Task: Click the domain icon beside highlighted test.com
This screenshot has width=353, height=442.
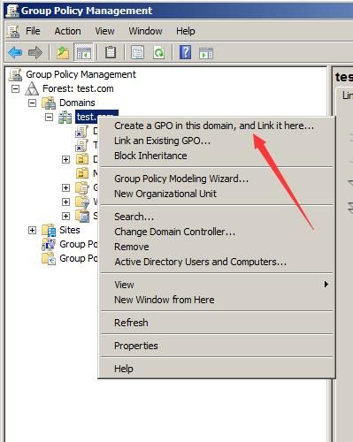Action: [65, 118]
